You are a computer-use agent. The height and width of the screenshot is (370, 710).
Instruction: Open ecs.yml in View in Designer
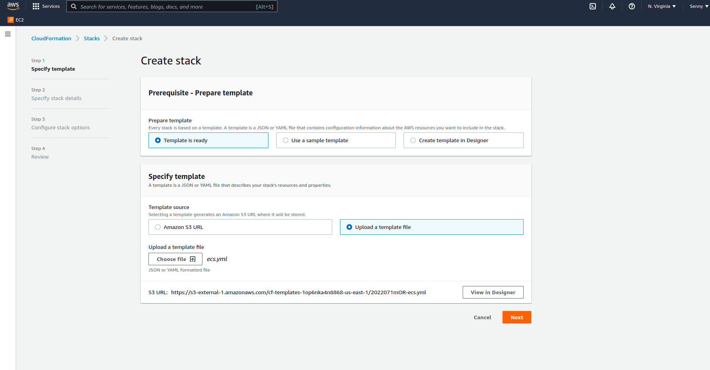point(493,292)
